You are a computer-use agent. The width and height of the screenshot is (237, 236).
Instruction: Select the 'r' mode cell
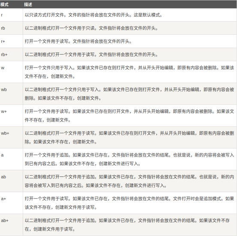tap(11, 15)
